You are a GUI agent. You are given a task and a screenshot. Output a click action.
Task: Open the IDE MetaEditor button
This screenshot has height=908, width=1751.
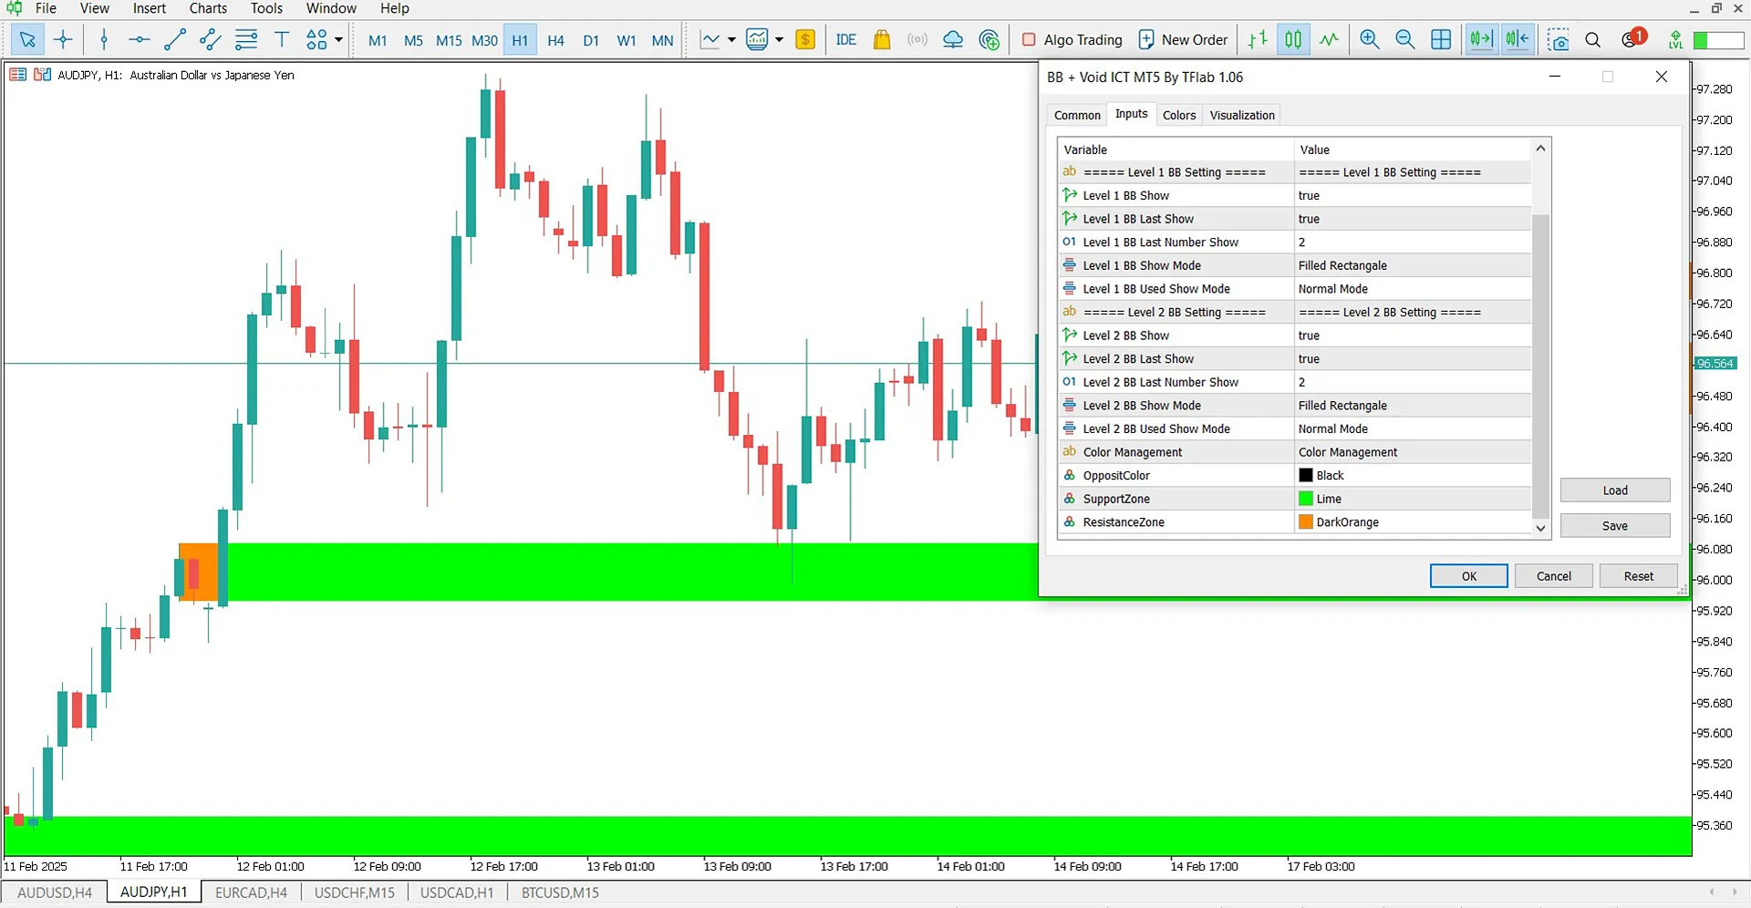845,39
